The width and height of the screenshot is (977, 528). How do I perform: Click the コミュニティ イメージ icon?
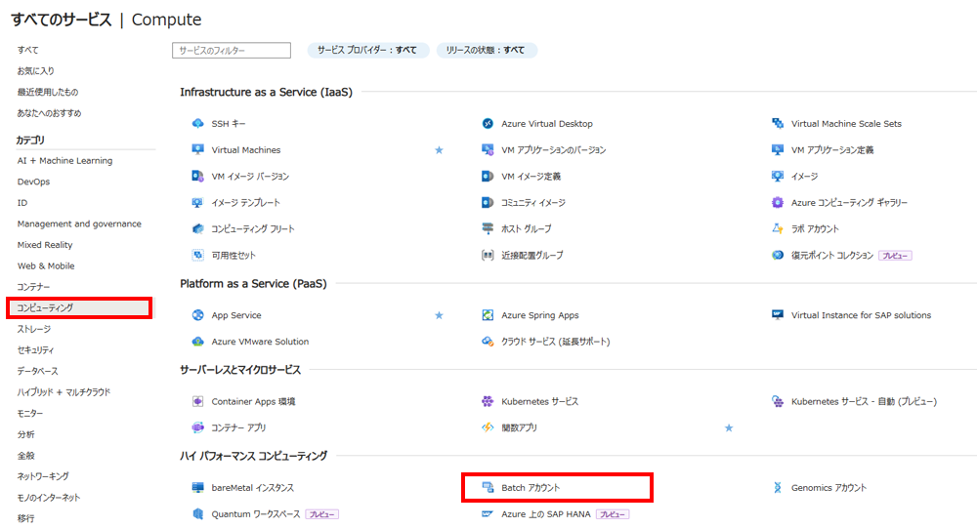(x=488, y=202)
